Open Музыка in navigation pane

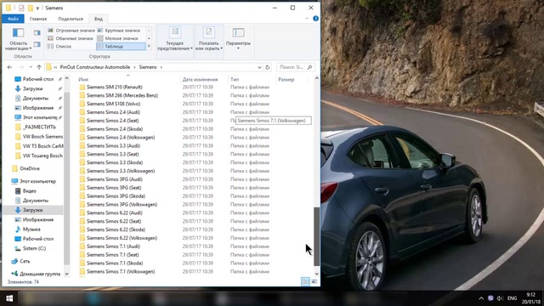(x=31, y=229)
